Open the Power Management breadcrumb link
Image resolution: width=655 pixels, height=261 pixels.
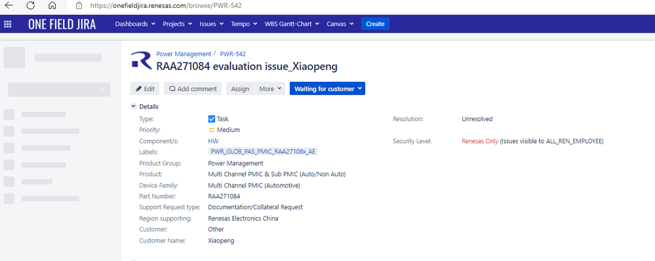[x=184, y=54]
